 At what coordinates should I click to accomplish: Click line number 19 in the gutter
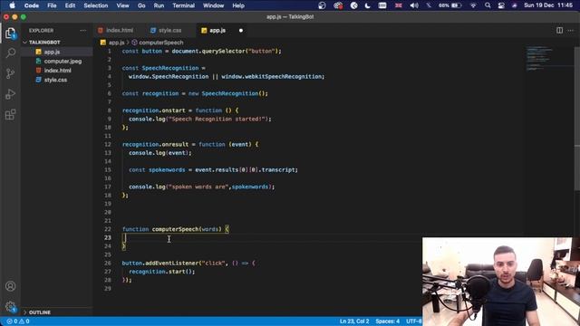tap(108, 204)
